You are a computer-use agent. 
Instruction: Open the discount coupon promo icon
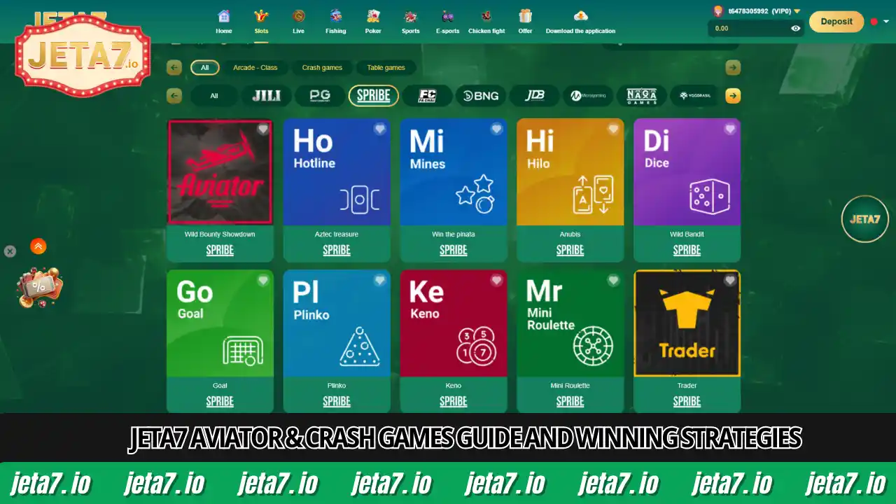click(39, 287)
